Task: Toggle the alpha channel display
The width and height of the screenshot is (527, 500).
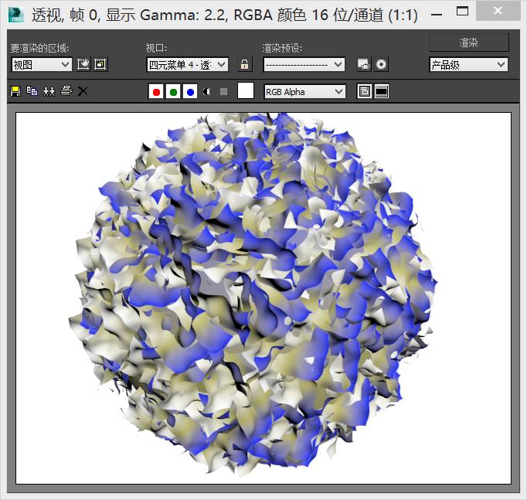Action: (x=207, y=91)
